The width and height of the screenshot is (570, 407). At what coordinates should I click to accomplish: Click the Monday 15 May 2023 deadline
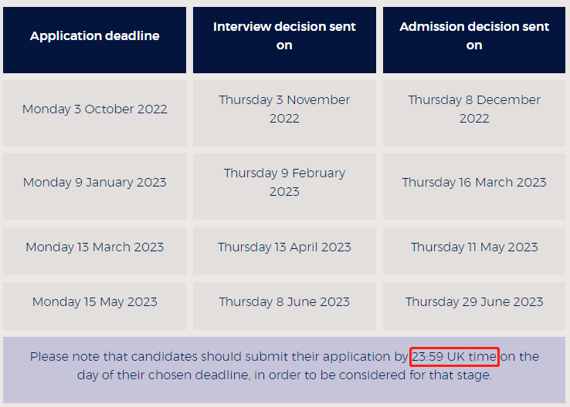click(94, 302)
